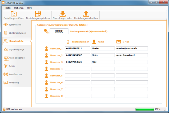Open the Datei menu
Viewport: 169px width, 113px height.
(8, 8)
